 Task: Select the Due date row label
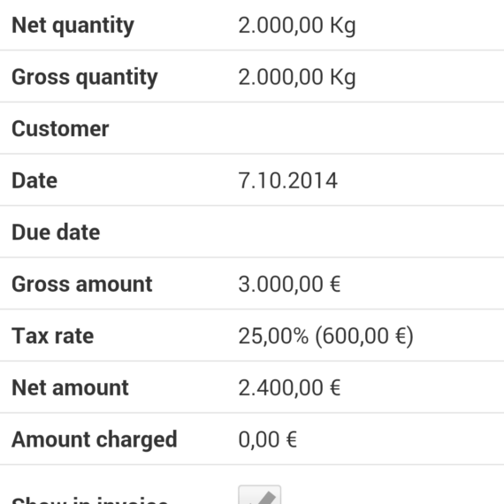pyautogui.click(x=56, y=233)
